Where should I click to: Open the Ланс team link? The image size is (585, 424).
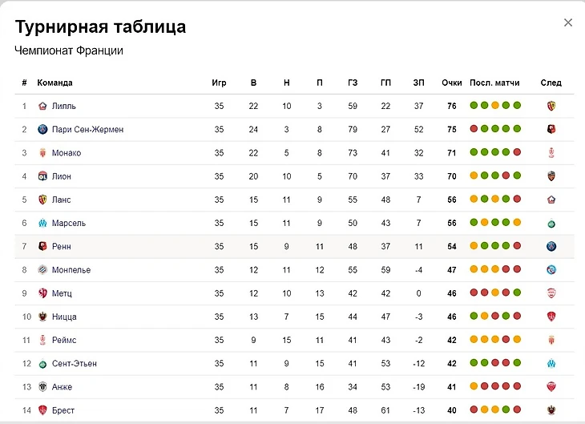(x=63, y=200)
